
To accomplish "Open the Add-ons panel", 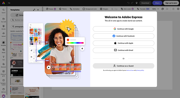I will pyautogui.click(x=3, y=90).
